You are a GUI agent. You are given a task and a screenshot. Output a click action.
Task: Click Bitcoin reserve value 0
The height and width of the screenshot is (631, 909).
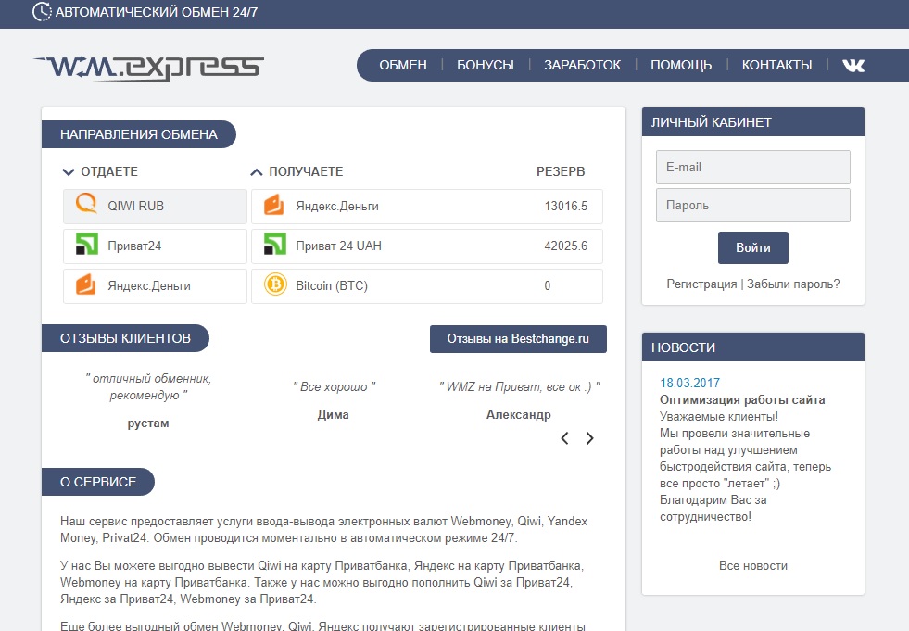pyautogui.click(x=548, y=286)
